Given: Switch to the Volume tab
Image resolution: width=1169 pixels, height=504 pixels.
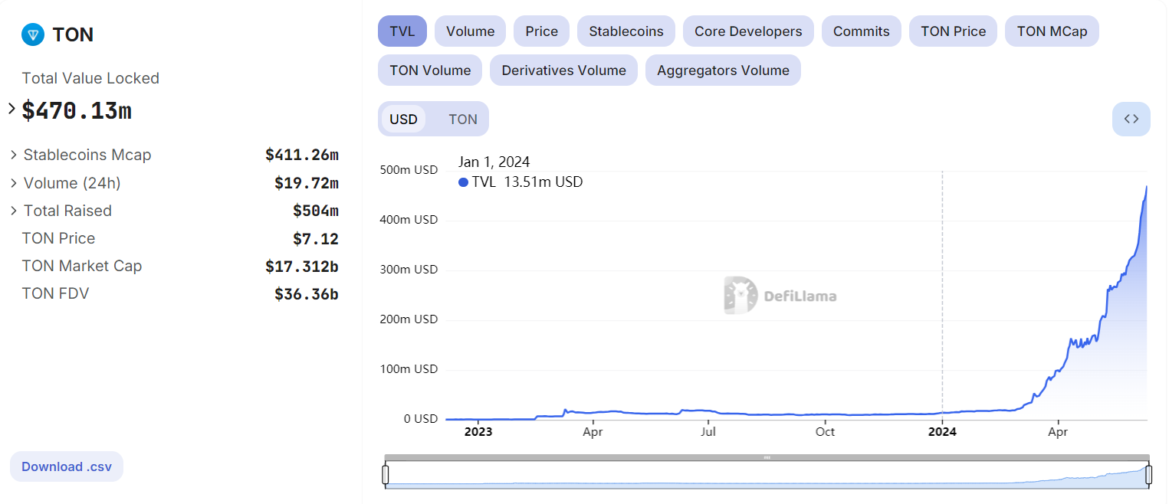Looking at the screenshot, I should coord(470,31).
